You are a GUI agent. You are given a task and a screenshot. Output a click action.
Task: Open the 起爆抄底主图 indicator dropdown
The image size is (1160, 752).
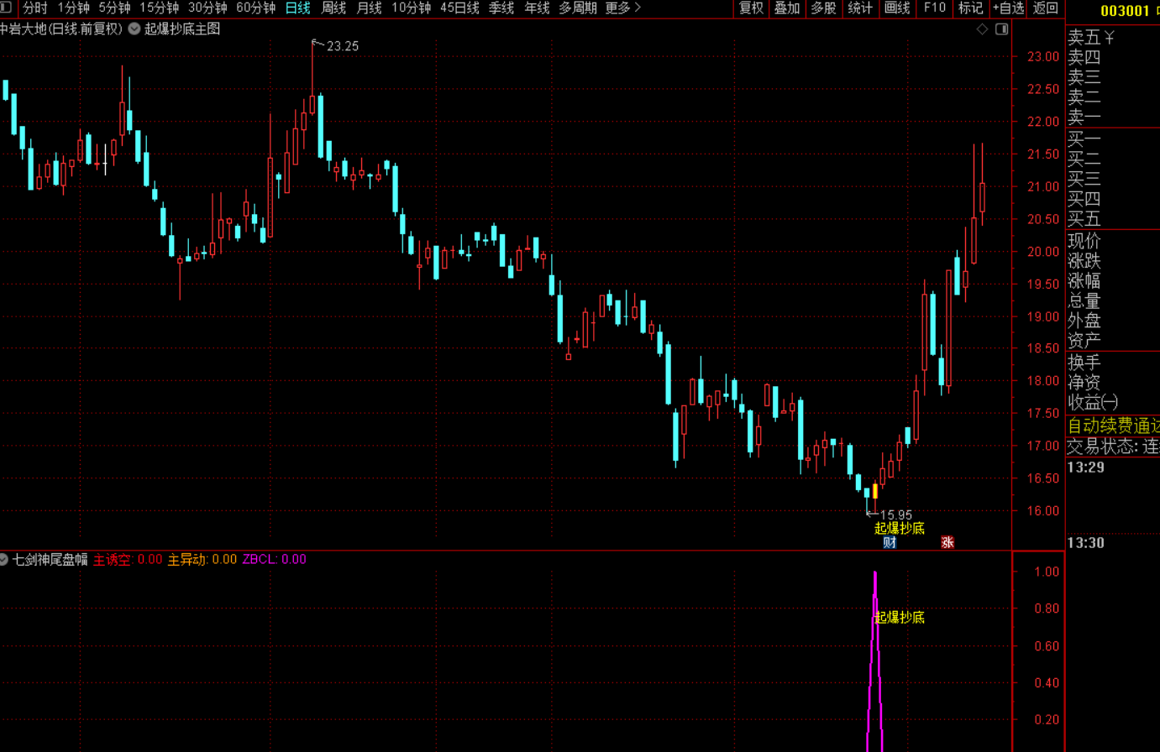(134, 29)
